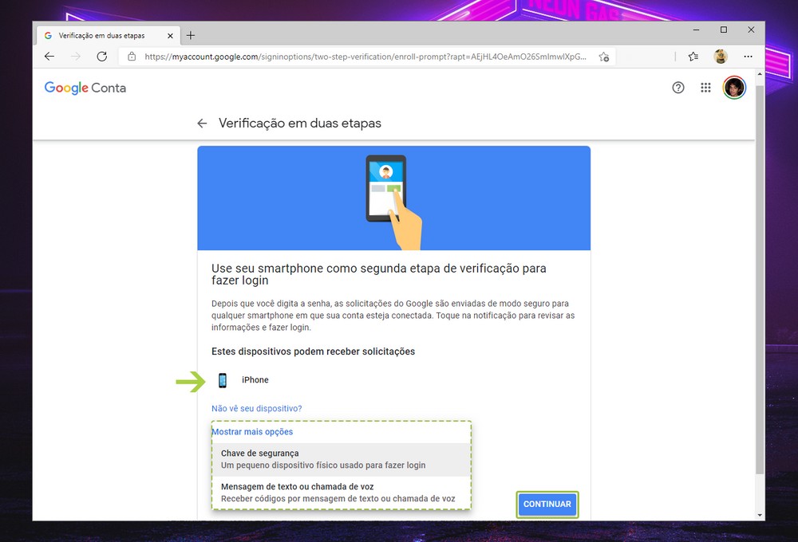Open a new browser tab

[191, 35]
